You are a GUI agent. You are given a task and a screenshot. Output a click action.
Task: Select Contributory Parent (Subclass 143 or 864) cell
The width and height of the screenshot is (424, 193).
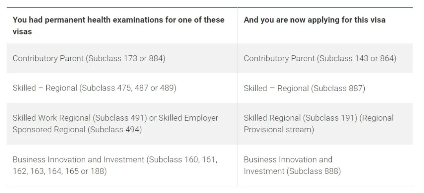(x=320, y=58)
